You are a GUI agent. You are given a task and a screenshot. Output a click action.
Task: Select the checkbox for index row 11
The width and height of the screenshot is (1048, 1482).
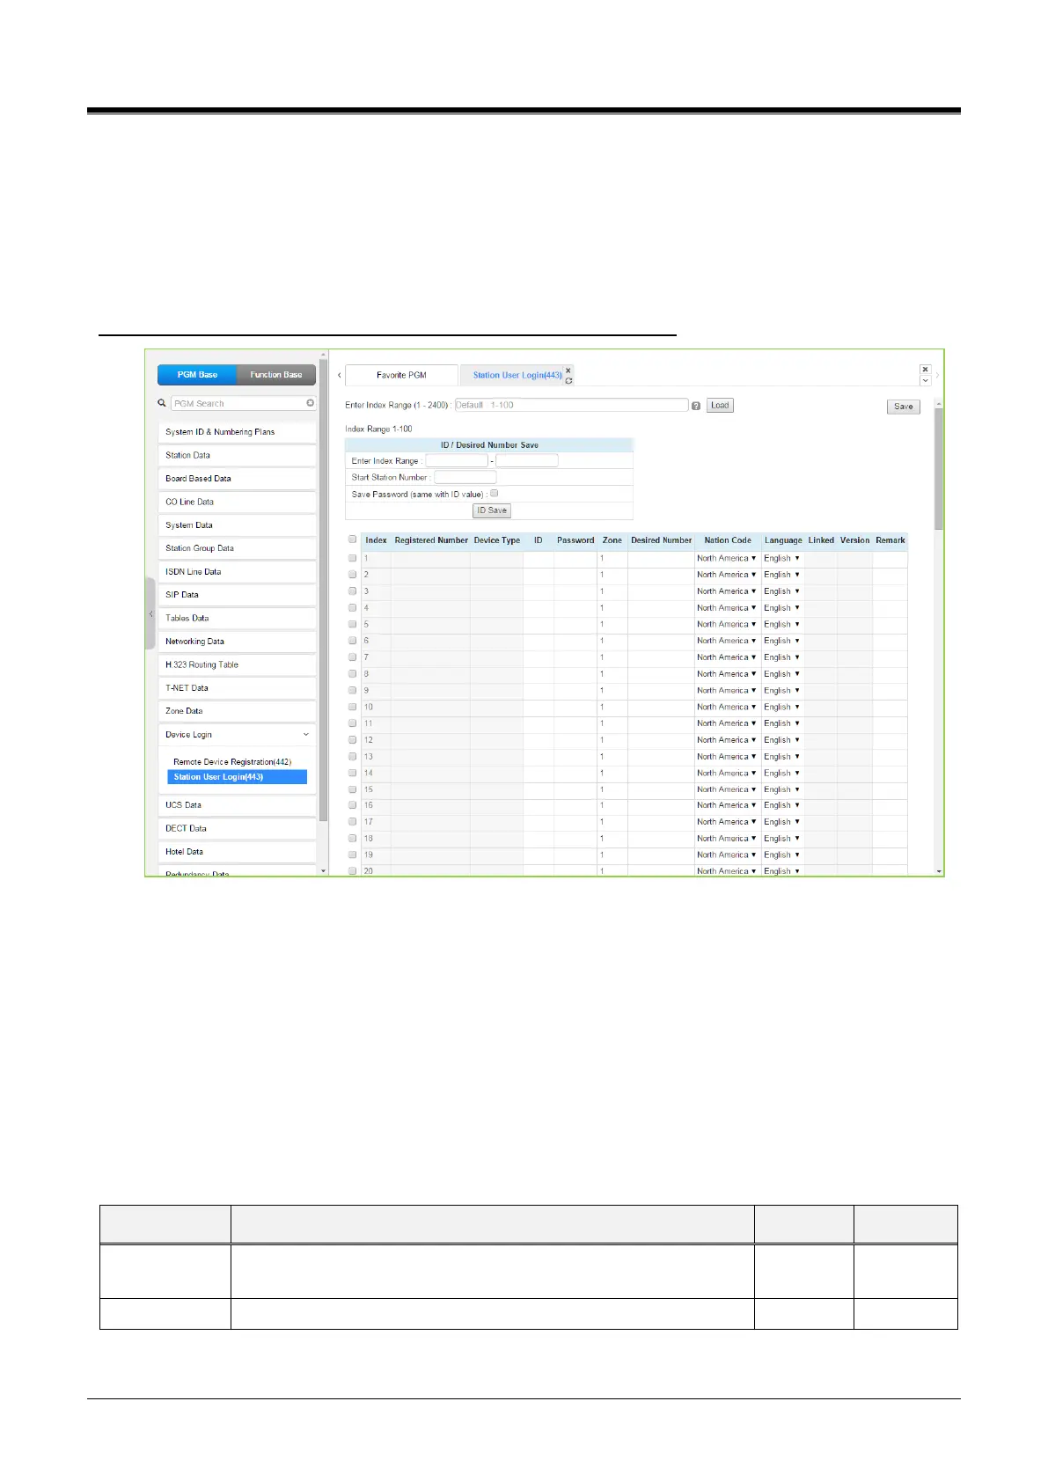pos(352,723)
